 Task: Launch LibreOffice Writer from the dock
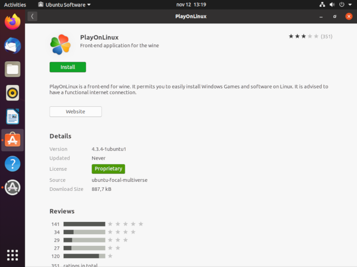click(x=12, y=116)
